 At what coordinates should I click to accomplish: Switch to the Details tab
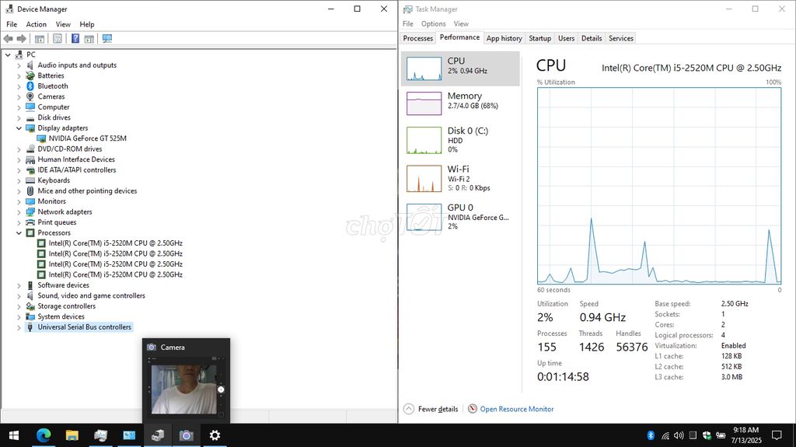click(592, 38)
